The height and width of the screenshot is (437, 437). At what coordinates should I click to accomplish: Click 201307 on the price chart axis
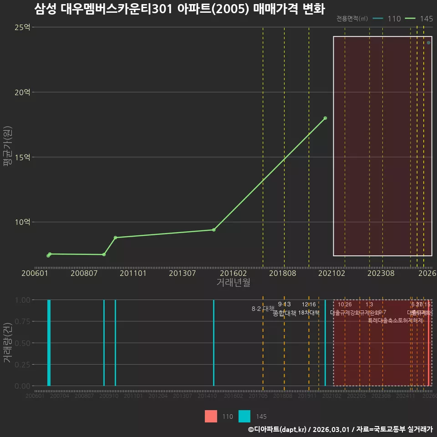[182, 273]
